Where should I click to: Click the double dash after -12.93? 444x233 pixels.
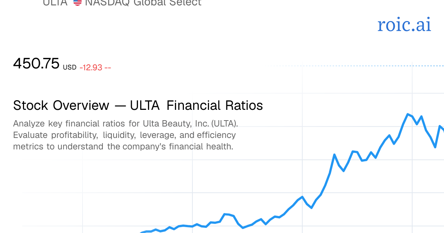click(108, 67)
